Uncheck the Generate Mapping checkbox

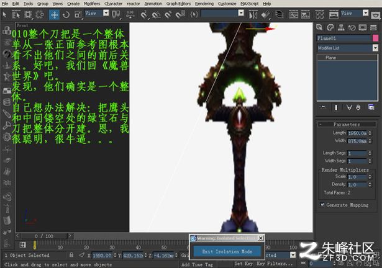pyautogui.click(x=322, y=205)
